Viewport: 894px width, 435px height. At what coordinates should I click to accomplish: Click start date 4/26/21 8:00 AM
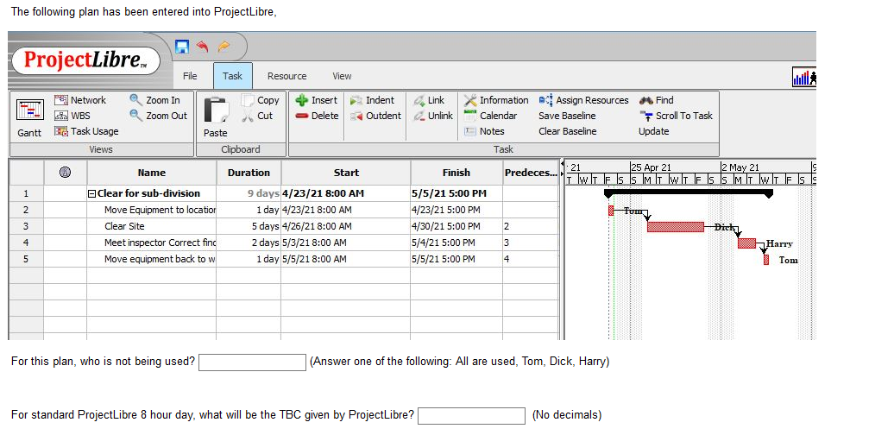[x=317, y=226]
